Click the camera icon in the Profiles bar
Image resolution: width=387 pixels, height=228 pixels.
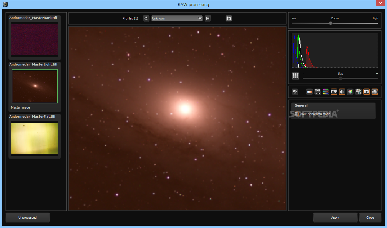click(229, 18)
